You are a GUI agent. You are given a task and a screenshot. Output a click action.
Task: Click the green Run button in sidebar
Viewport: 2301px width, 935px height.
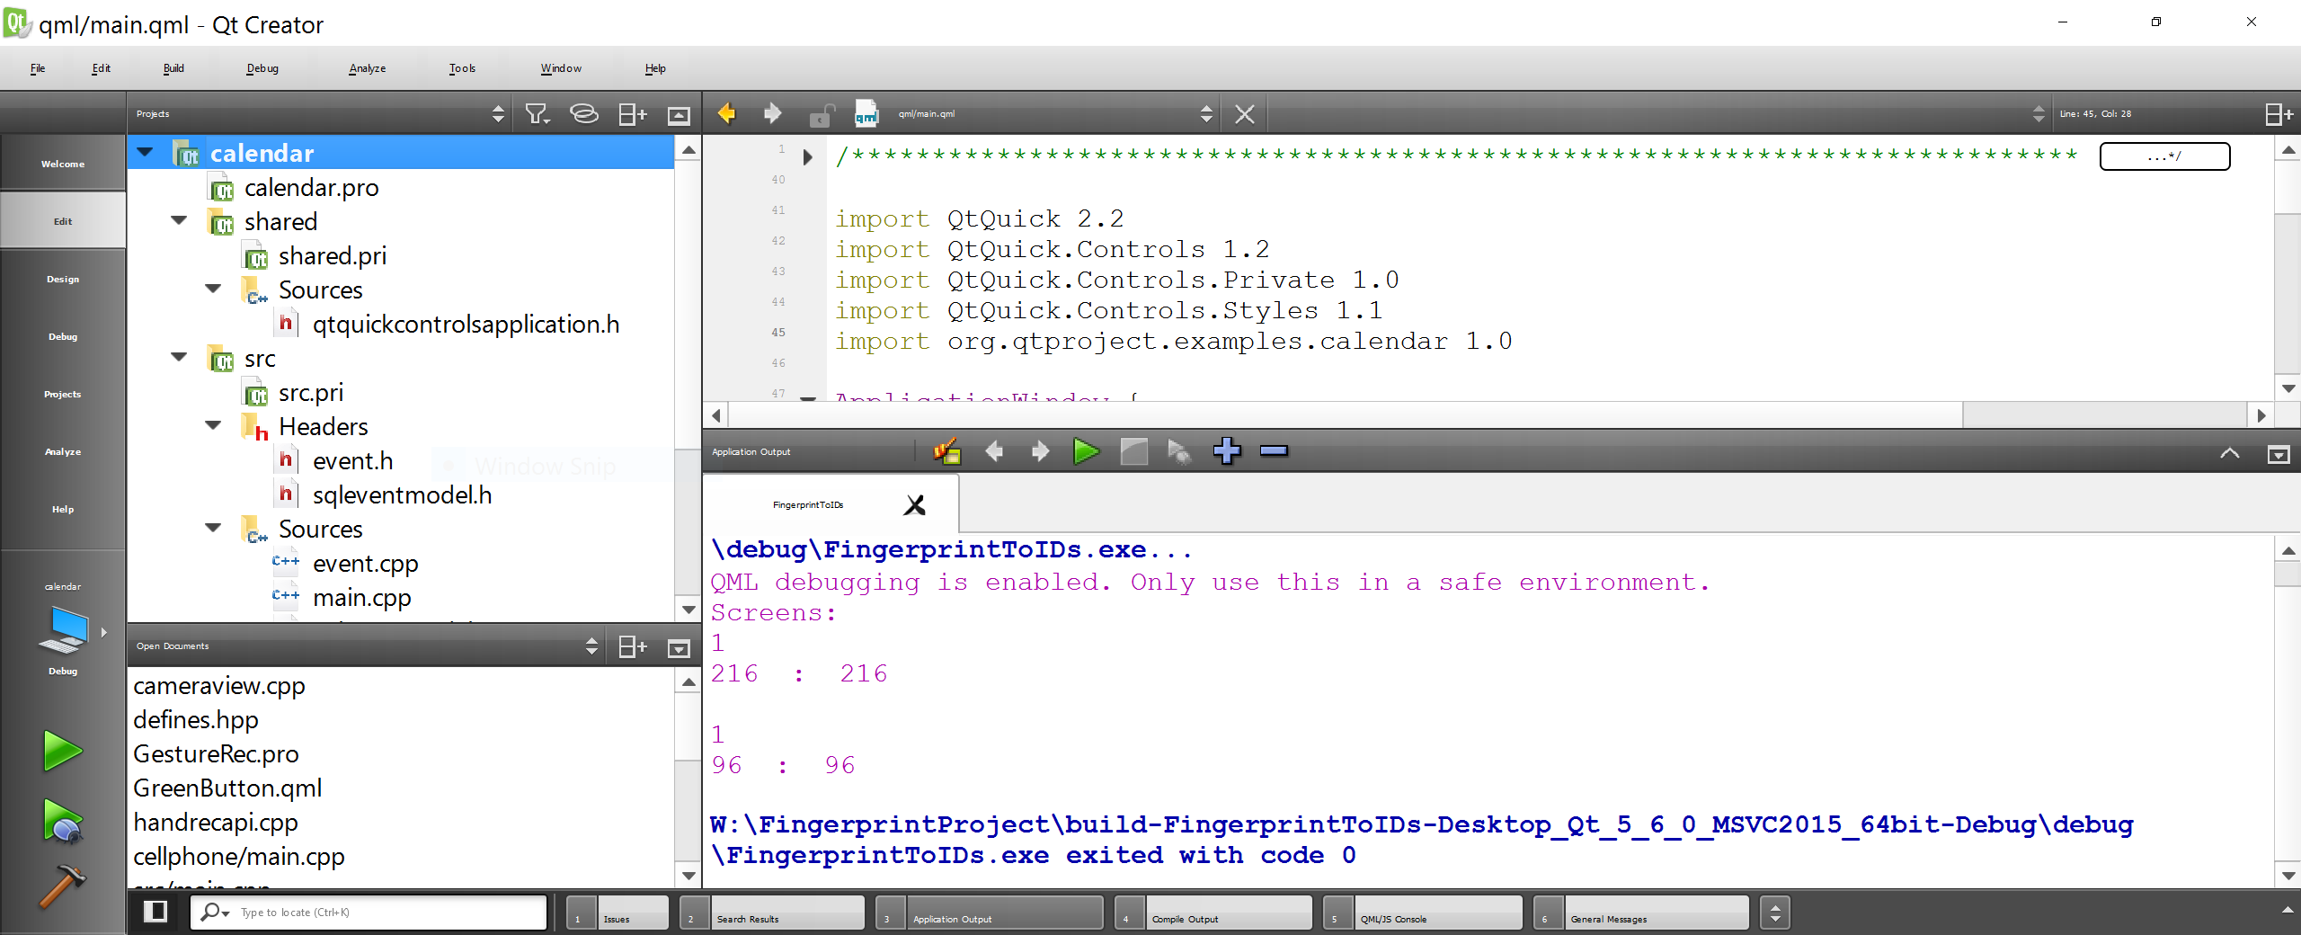coord(62,751)
